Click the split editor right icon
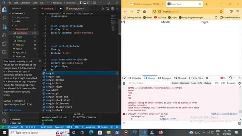Image resolution: width=242 pixels, height=136 pixels. (x=112, y=9)
